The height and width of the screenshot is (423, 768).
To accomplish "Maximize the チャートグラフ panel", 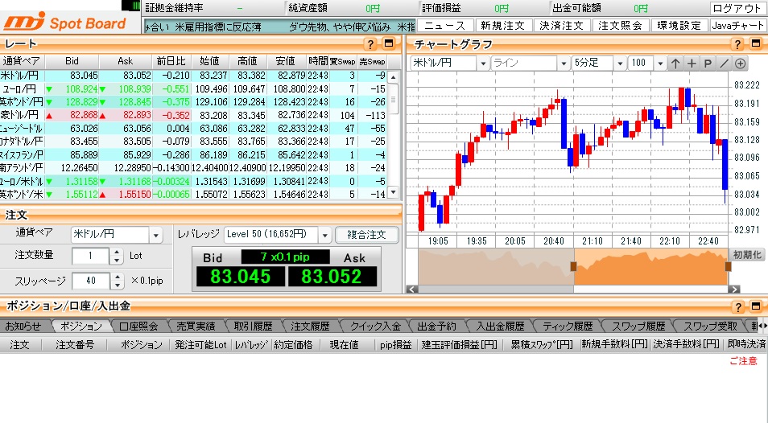I will (x=756, y=44).
